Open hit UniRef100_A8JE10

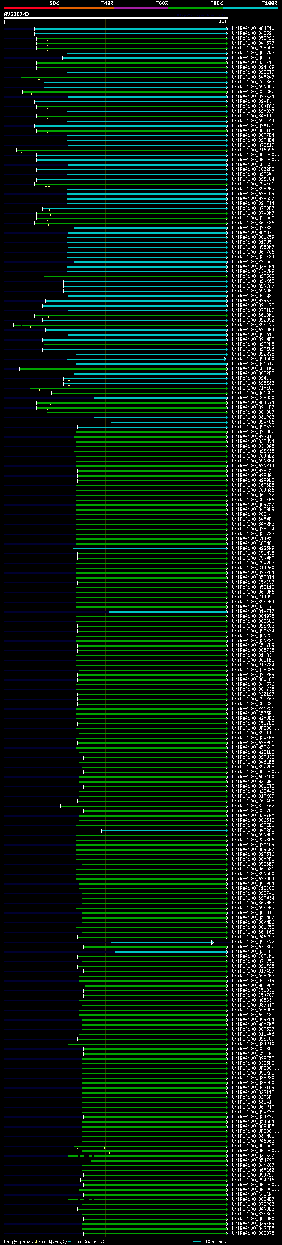(253, 29)
